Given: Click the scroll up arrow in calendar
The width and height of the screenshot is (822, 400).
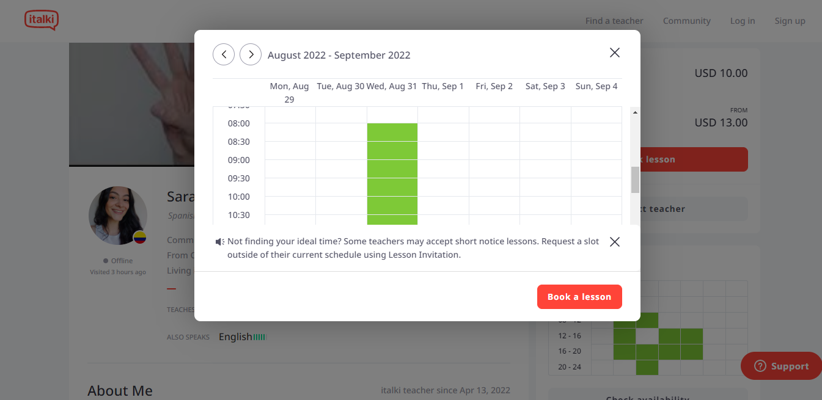Looking at the screenshot, I should [x=635, y=113].
